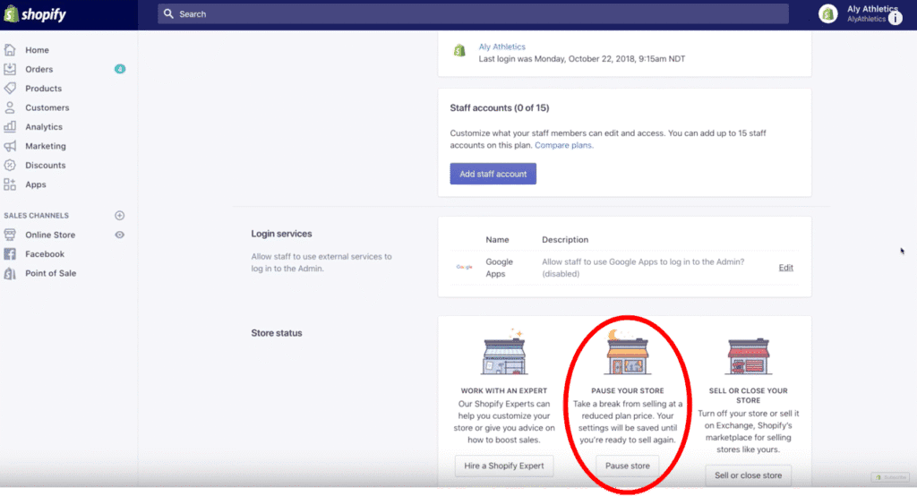Click the Analytics bar chart icon
The image size is (917, 496).
tap(10, 127)
